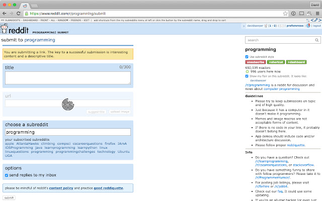Select the Ubuntu subscribed subreddit
The height and width of the screenshot is (201, 322).
point(124,152)
